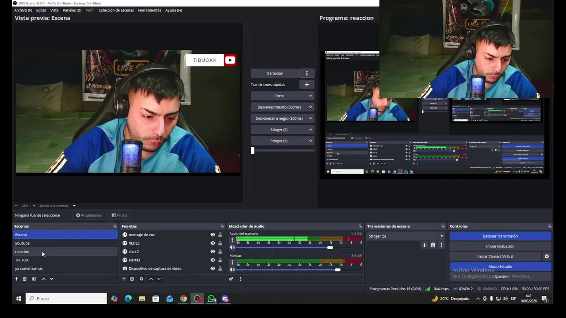Screen dimensions: 566x318
Task: Open scene filters icon in Escenas panel
Action: click(34, 279)
